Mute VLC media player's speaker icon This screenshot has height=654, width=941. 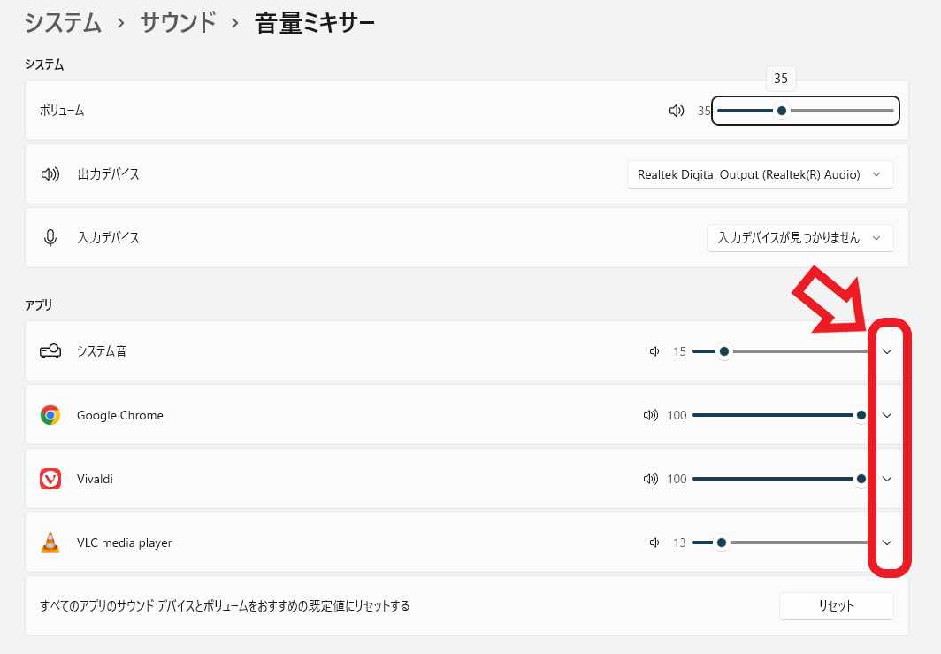[x=654, y=542]
